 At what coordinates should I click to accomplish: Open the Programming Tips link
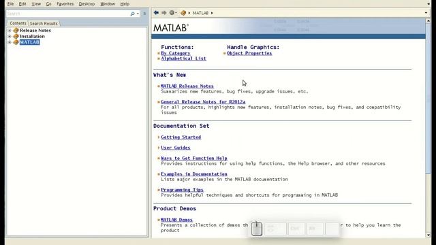coord(182,190)
